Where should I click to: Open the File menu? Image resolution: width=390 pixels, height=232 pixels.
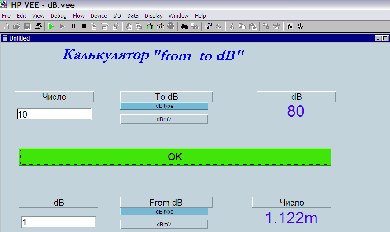click(6, 16)
